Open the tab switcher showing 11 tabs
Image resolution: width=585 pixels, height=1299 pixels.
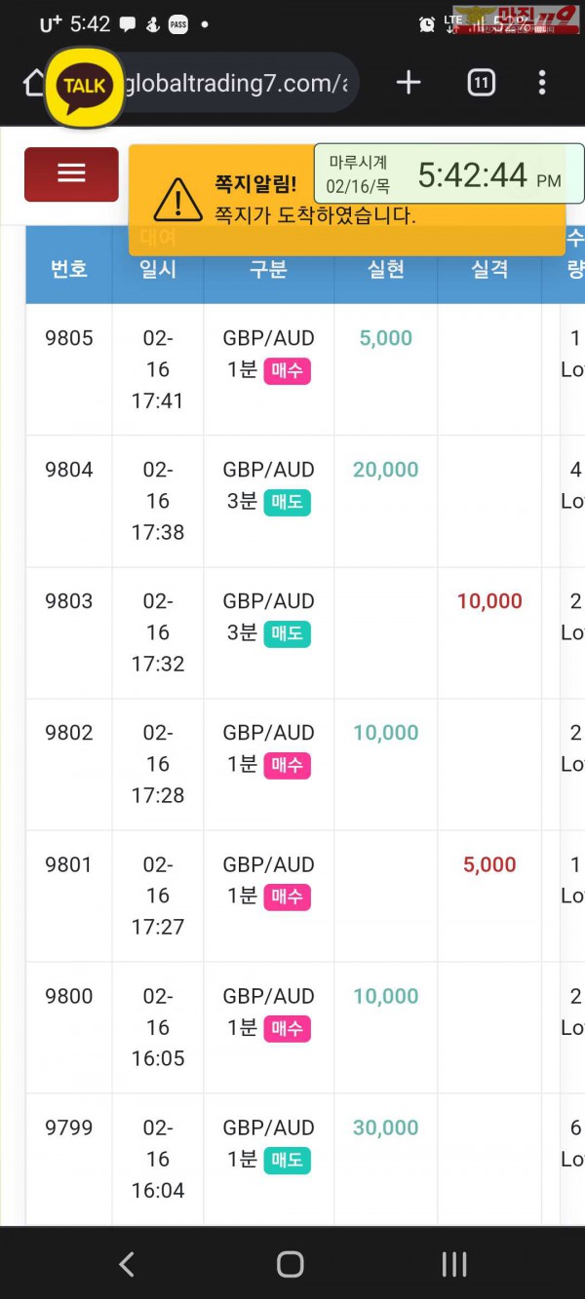pos(481,83)
